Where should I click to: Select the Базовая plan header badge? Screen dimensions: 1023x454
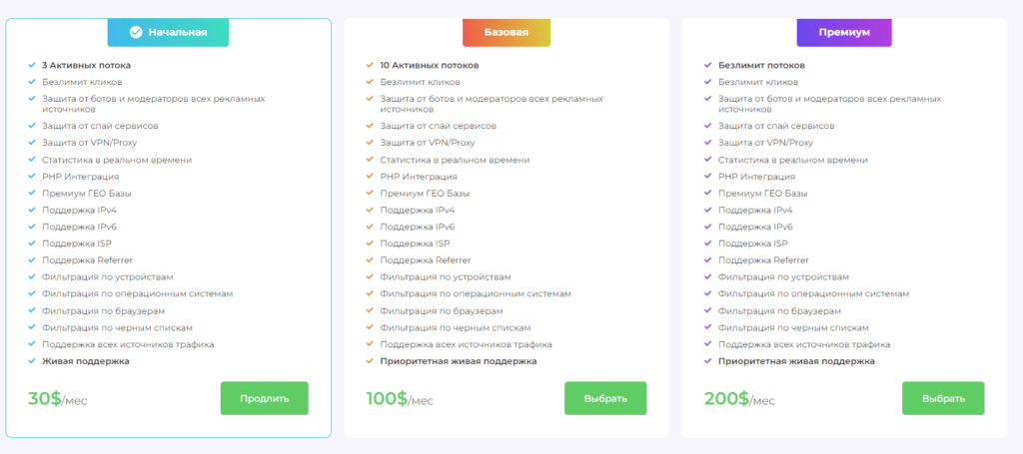pos(507,32)
